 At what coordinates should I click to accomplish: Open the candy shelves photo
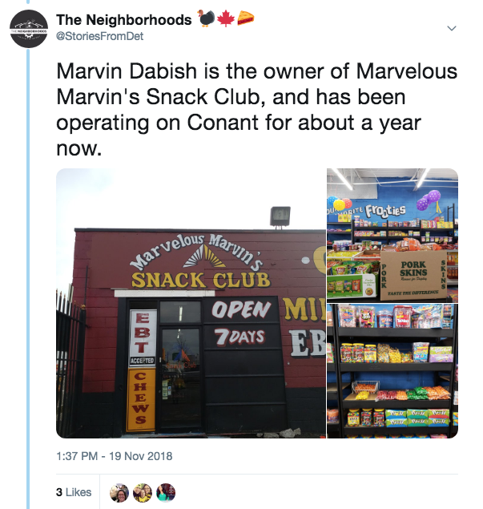pyautogui.click(x=392, y=371)
